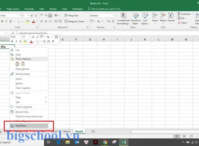
Task: Expand the Merge & Center dropdown arrow
Action: click(87, 21)
